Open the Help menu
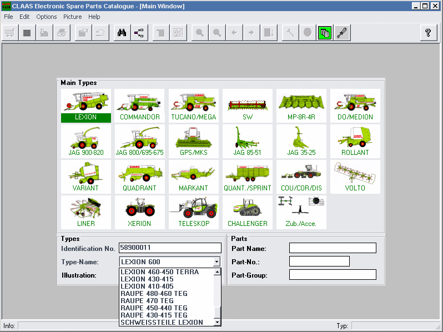The height and width of the screenshot is (332, 443). (94, 17)
